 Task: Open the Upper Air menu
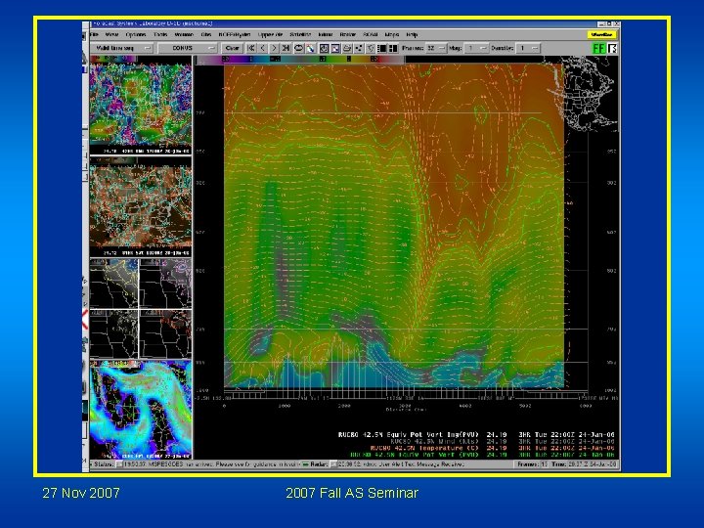pyautogui.click(x=270, y=34)
